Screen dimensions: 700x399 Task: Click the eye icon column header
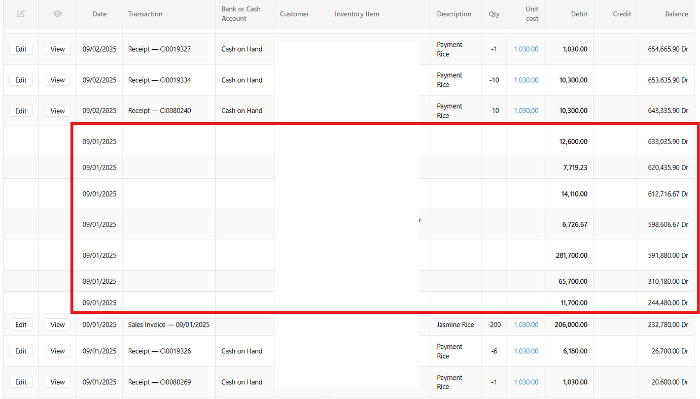pyautogui.click(x=57, y=14)
